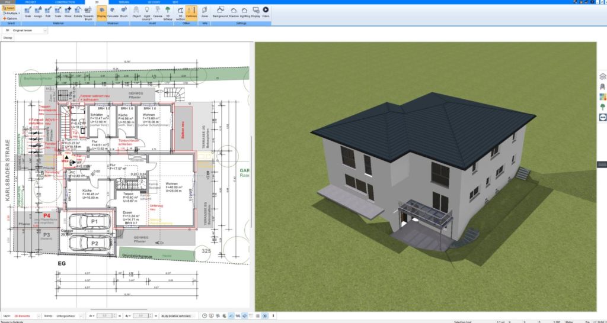607x323 pixels.
Task: Open the dx mode dropdown arrow
Action: point(94,316)
